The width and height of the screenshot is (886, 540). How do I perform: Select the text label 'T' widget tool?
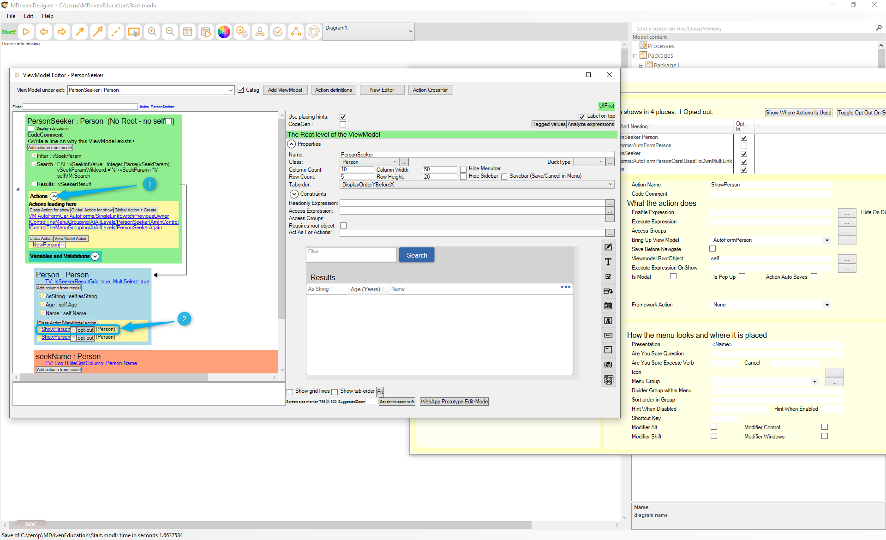608,262
